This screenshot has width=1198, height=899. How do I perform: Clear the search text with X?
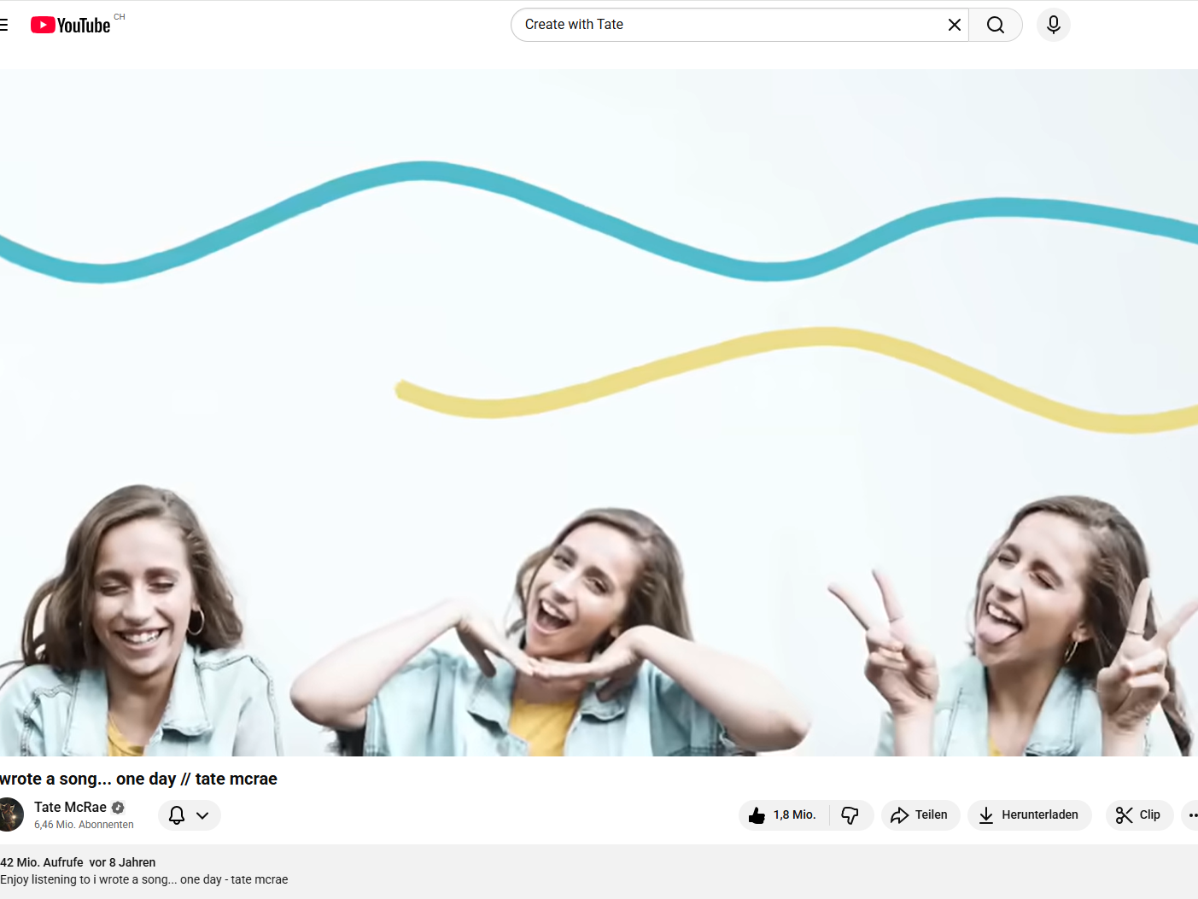click(x=954, y=25)
